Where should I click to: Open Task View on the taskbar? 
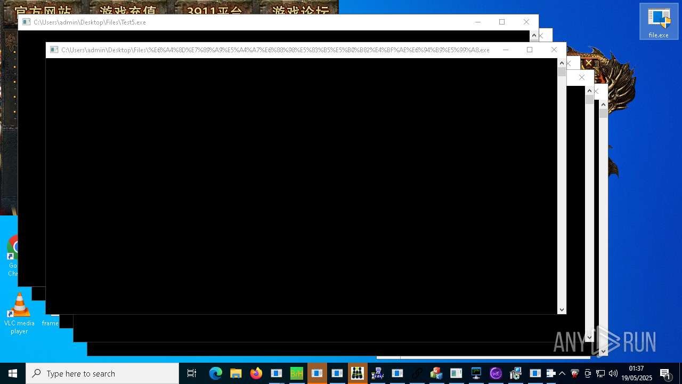click(x=192, y=373)
